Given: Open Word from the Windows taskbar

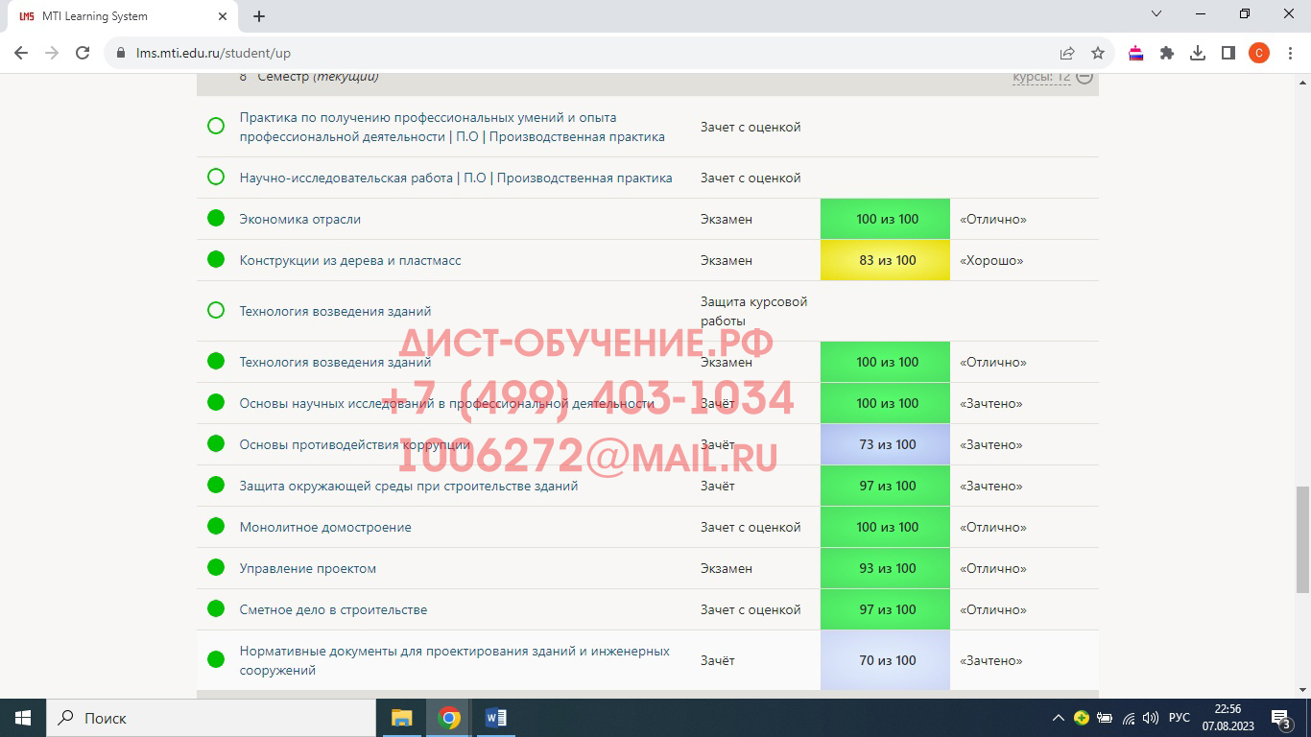Looking at the screenshot, I should point(495,718).
